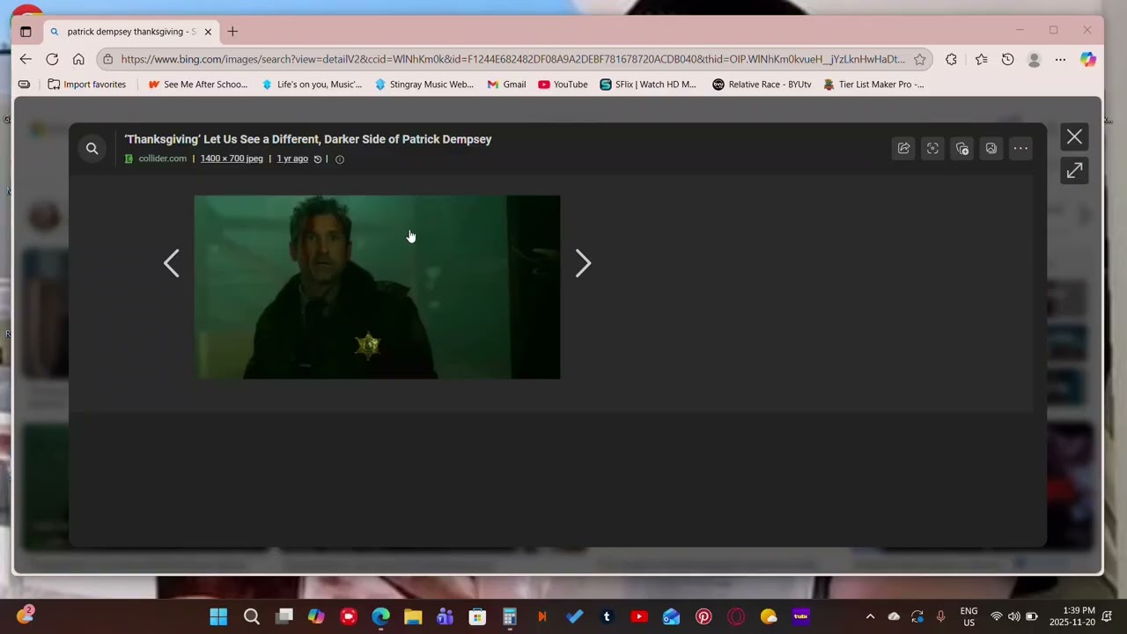This screenshot has width=1127, height=634.
Task: Open the search icon in image viewer header
Action: (x=92, y=149)
